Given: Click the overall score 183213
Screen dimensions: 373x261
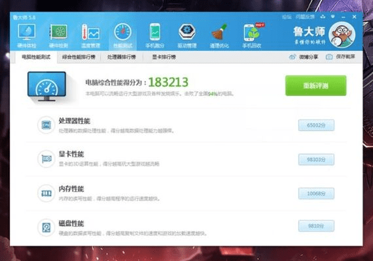Looking at the screenshot, I should (168, 82).
